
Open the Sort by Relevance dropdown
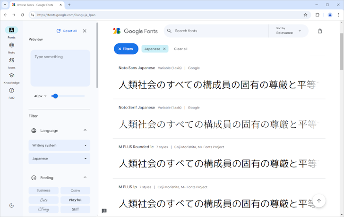288,31
